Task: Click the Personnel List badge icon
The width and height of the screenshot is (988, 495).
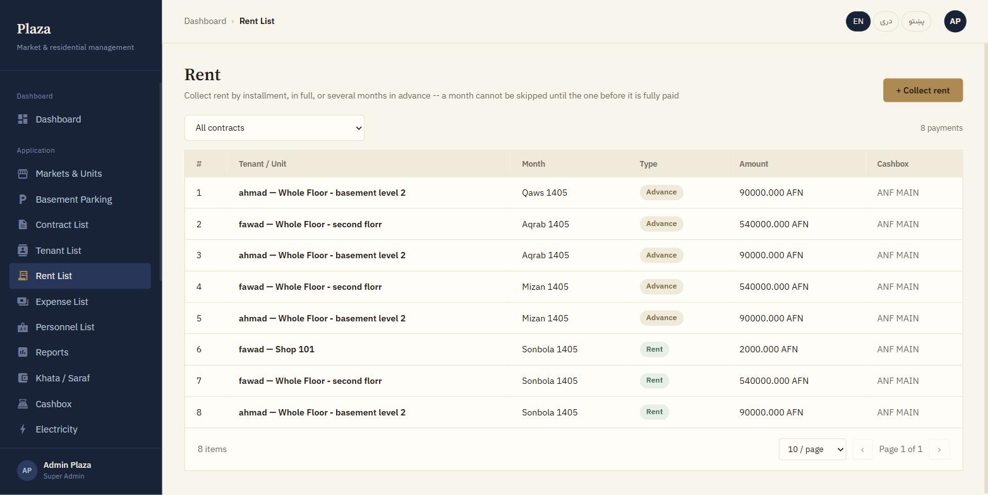Action: 23,327
